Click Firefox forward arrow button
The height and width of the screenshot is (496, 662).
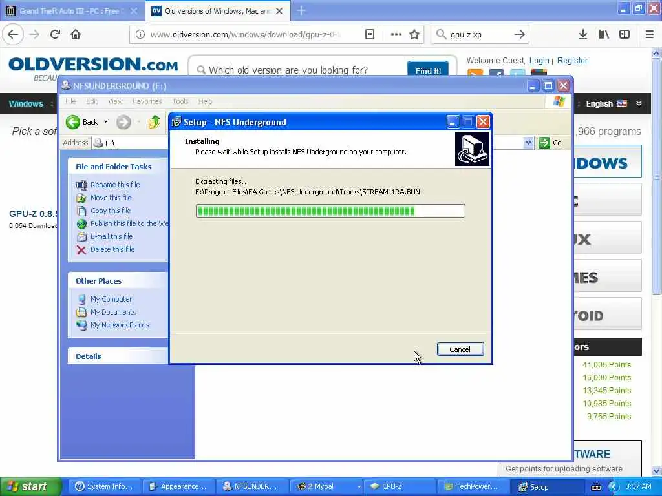pyautogui.click(x=34, y=35)
